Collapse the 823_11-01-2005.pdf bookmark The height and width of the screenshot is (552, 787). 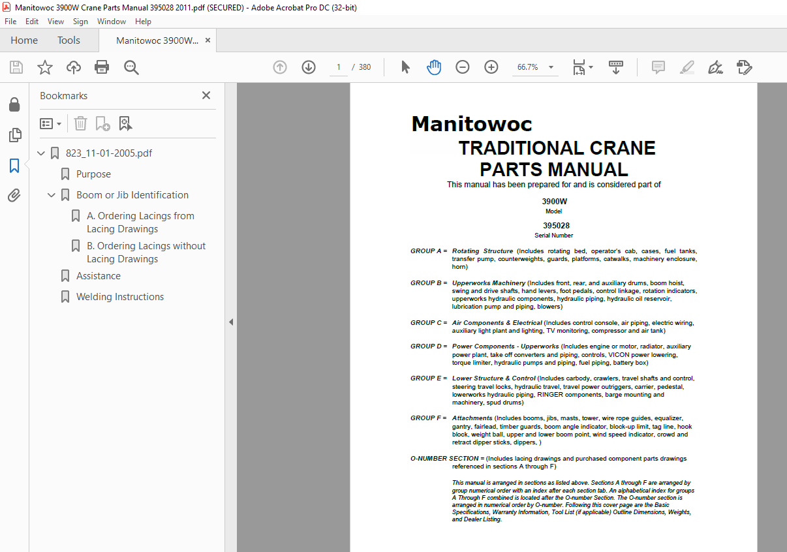[42, 153]
